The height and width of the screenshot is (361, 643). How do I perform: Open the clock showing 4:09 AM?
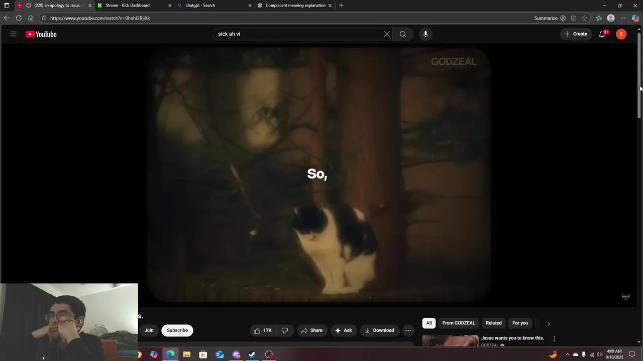pos(614,354)
